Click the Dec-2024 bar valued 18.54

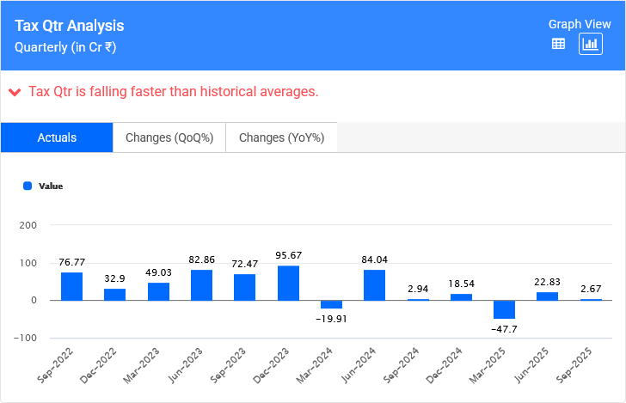point(461,297)
